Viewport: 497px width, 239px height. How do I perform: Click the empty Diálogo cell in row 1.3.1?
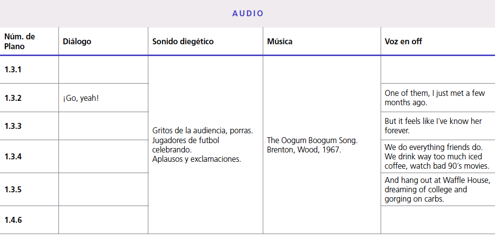coord(103,69)
